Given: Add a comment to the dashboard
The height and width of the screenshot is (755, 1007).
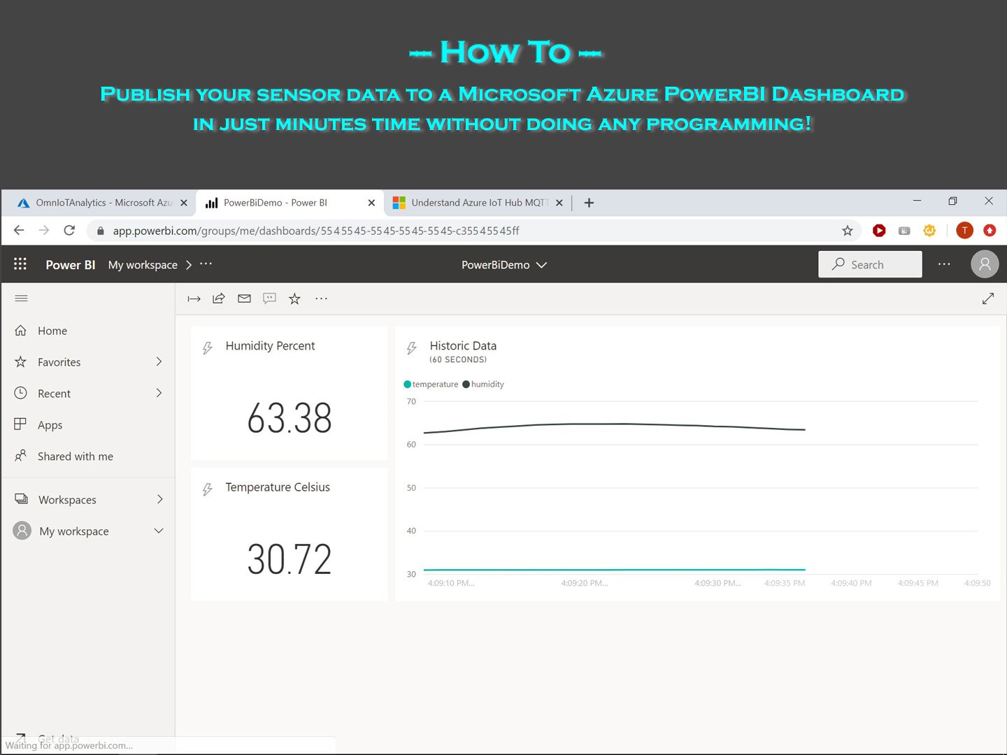Looking at the screenshot, I should click(x=269, y=299).
